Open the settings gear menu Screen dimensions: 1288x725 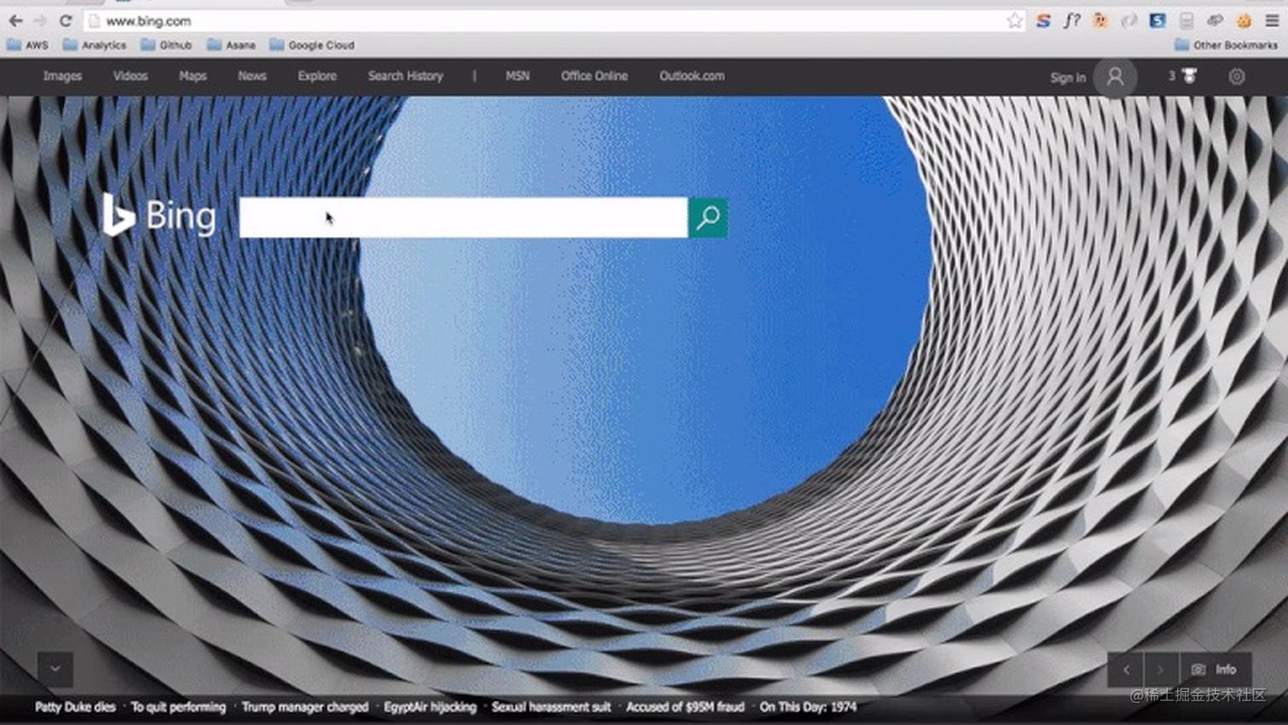click(x=1236, y=77)
